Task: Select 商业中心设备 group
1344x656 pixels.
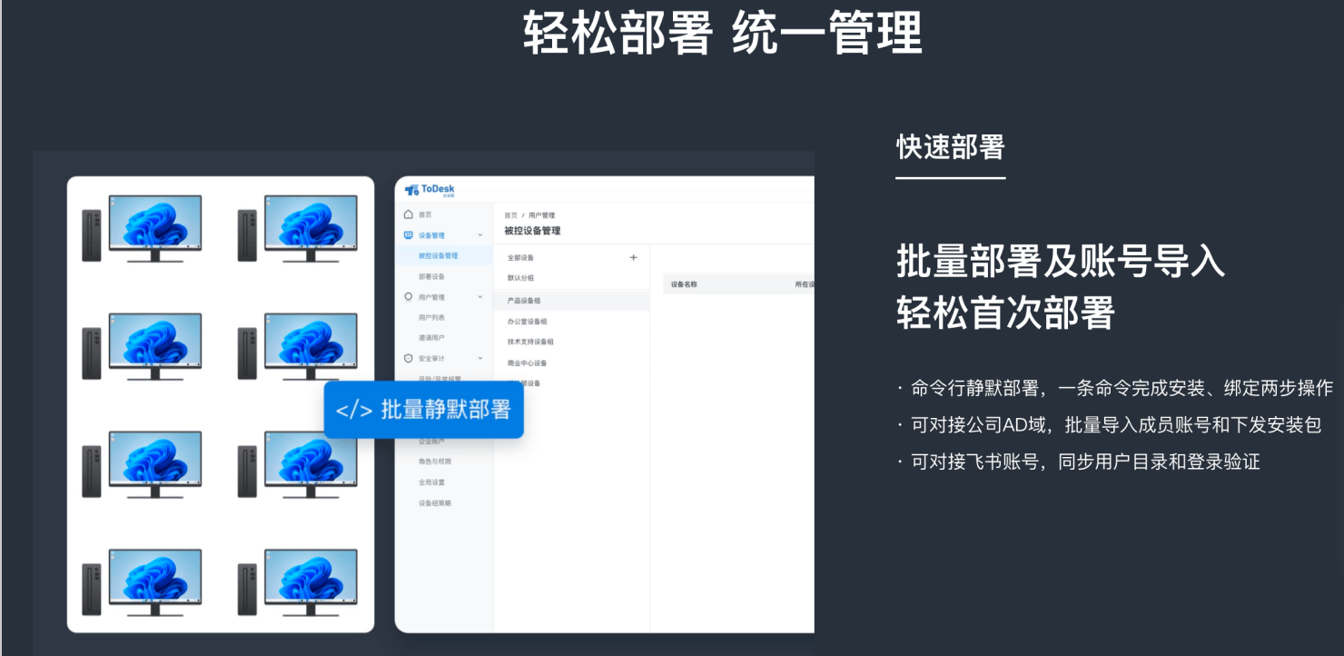Action: pyautogui.click(x=528, y=363)
